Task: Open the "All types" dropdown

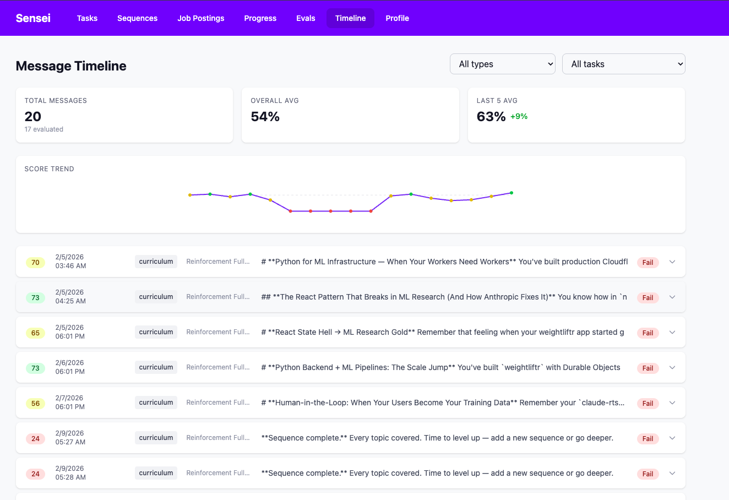Action: click(502, 64)
